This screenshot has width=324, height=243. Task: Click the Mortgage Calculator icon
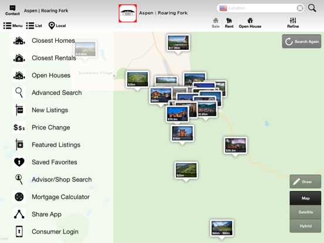tap(19, 197)
